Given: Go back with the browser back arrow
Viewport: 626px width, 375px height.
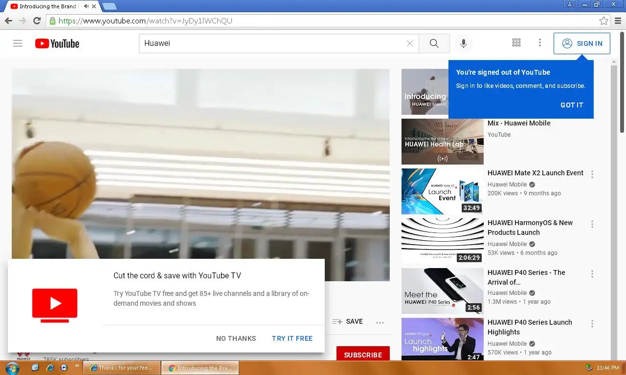Looking at the screenshot, I should click(x=8, y=21).
